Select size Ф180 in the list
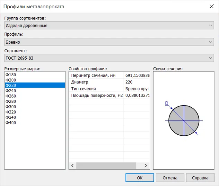219x186 pixels. (11, 75)
